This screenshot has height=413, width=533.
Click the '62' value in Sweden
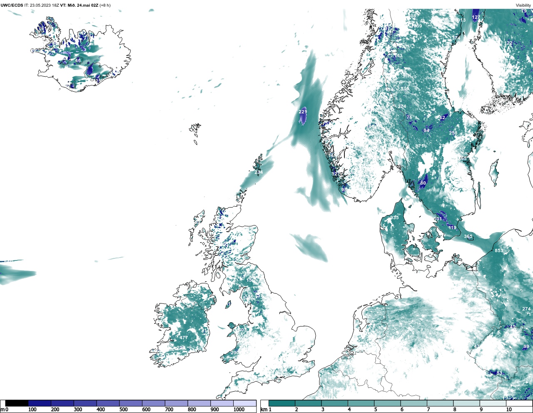coord(443,118)
